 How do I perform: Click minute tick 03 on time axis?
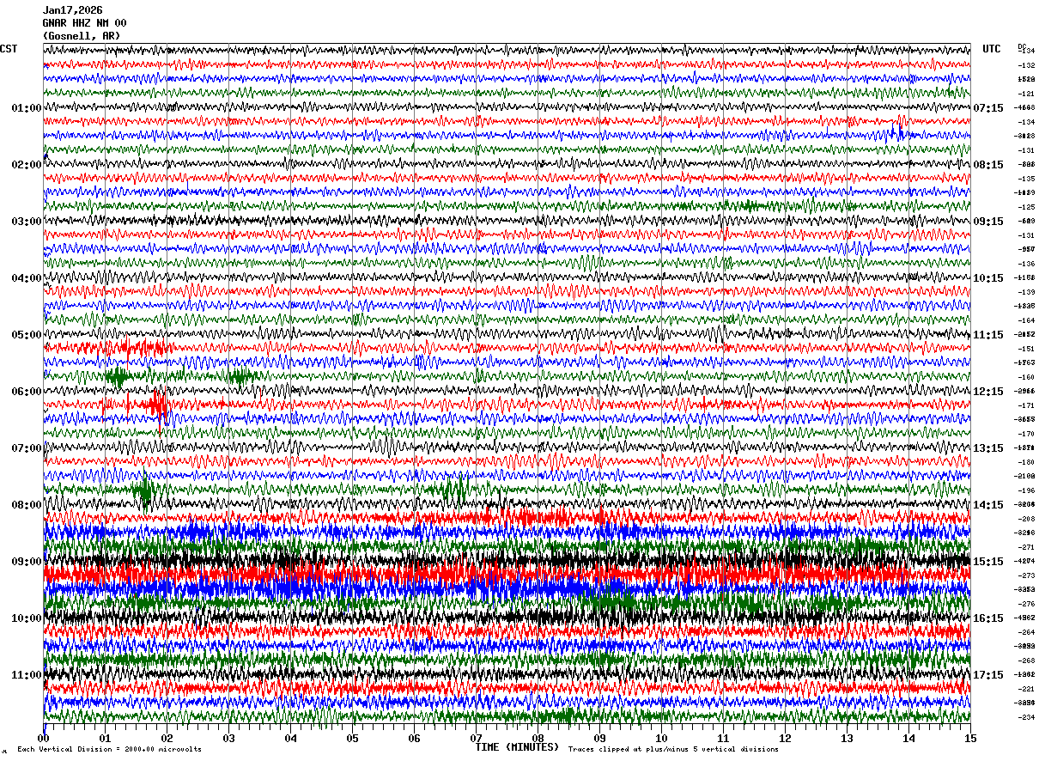(x=229, y=738)
